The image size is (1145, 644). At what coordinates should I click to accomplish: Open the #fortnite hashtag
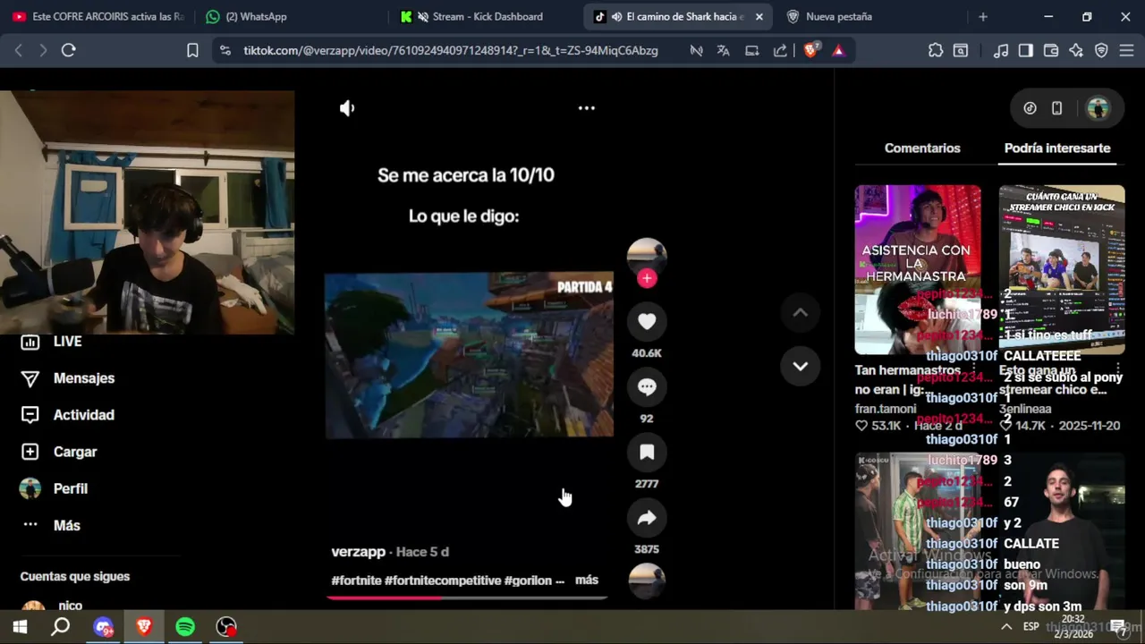click(356, 580)
